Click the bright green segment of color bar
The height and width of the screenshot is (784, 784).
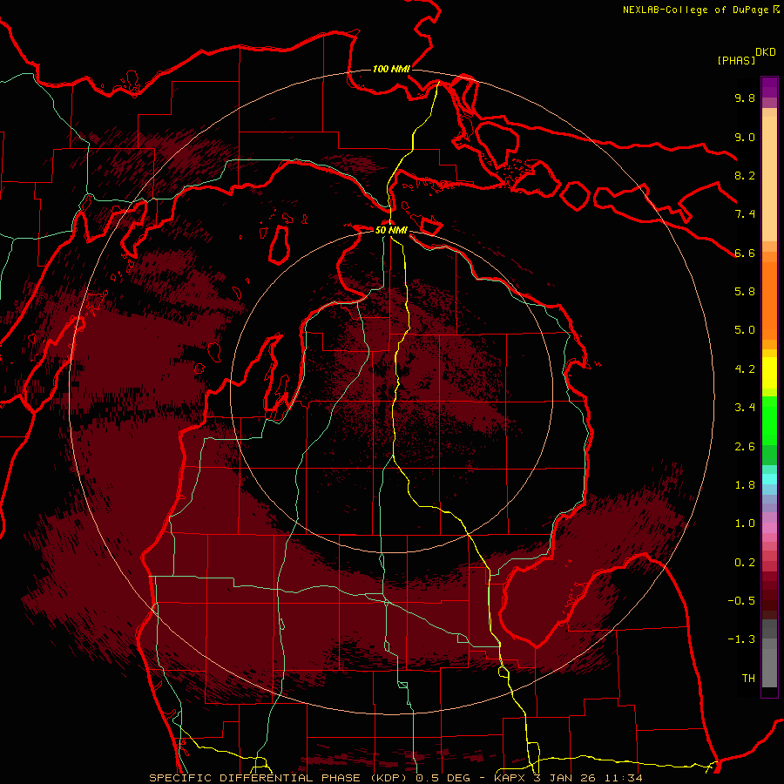click(769, 421)
